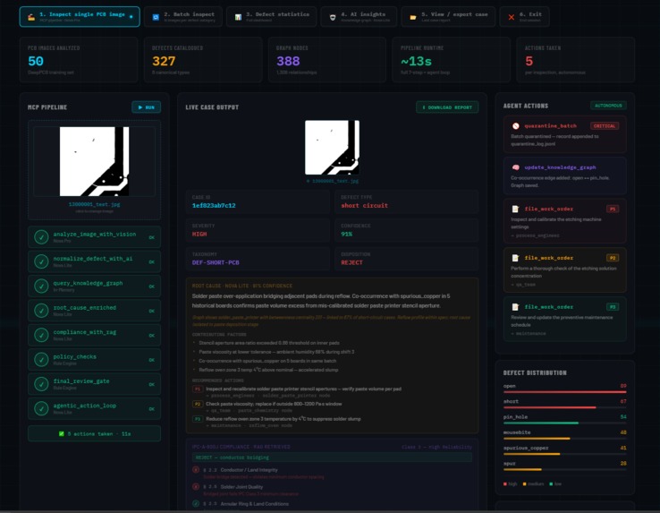Image resolution: width=660 pixels, height=513 pixels.
Task: Open the file name link under the Live Case Output image
Action: (333, 181)
